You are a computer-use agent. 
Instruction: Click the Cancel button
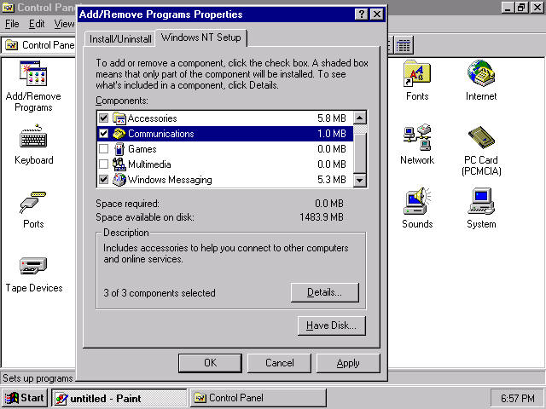(279, 363)
